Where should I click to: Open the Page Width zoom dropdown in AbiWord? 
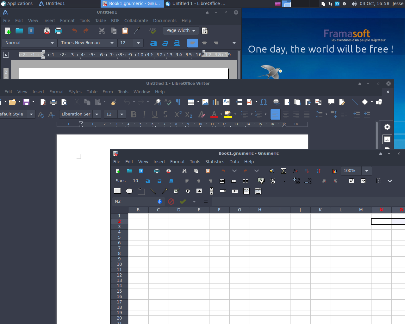181,31
